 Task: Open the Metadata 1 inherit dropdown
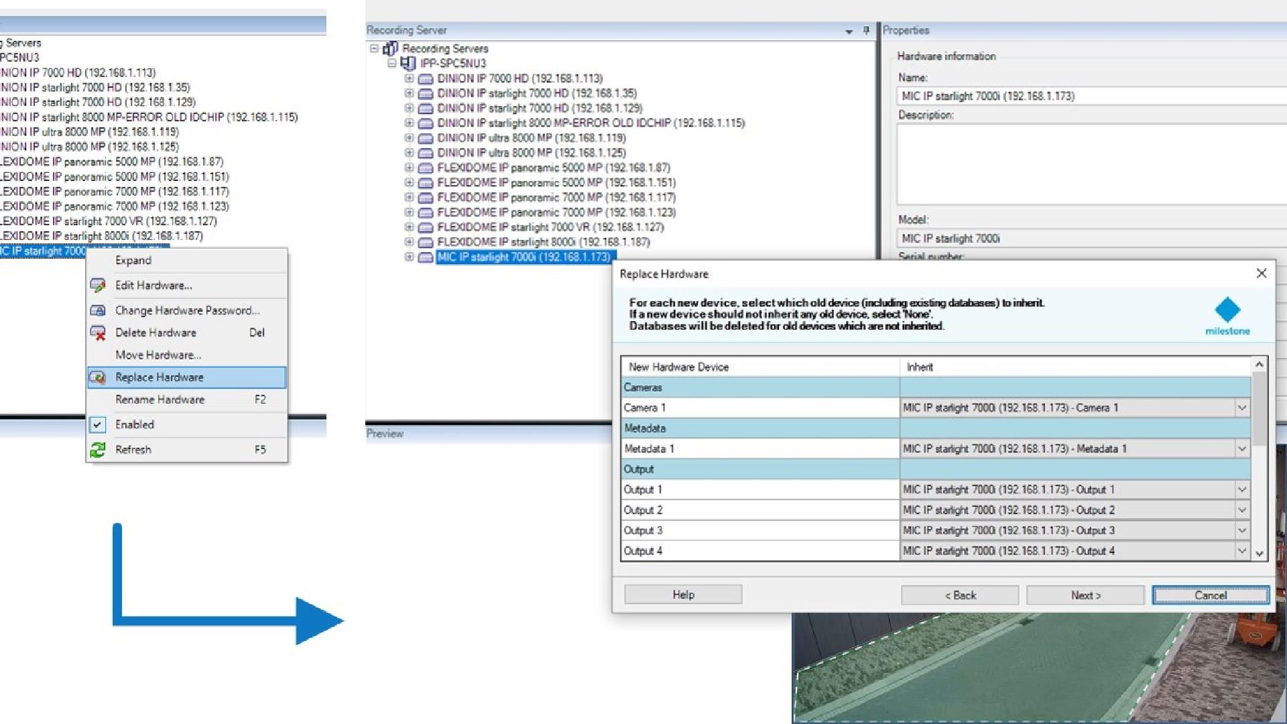click(1242, 448)
